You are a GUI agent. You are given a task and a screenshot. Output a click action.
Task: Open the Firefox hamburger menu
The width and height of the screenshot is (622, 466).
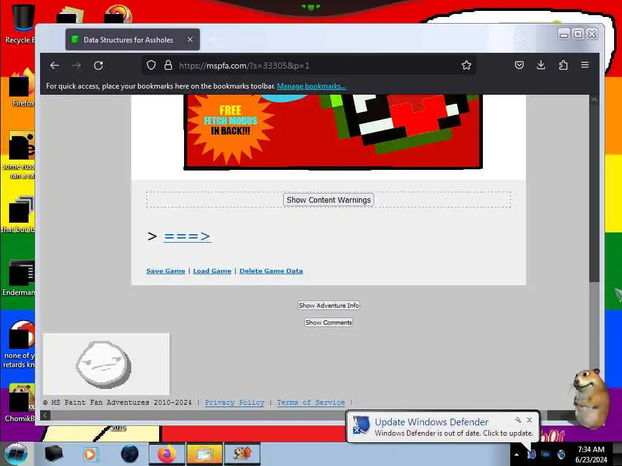tap(585, 65)
